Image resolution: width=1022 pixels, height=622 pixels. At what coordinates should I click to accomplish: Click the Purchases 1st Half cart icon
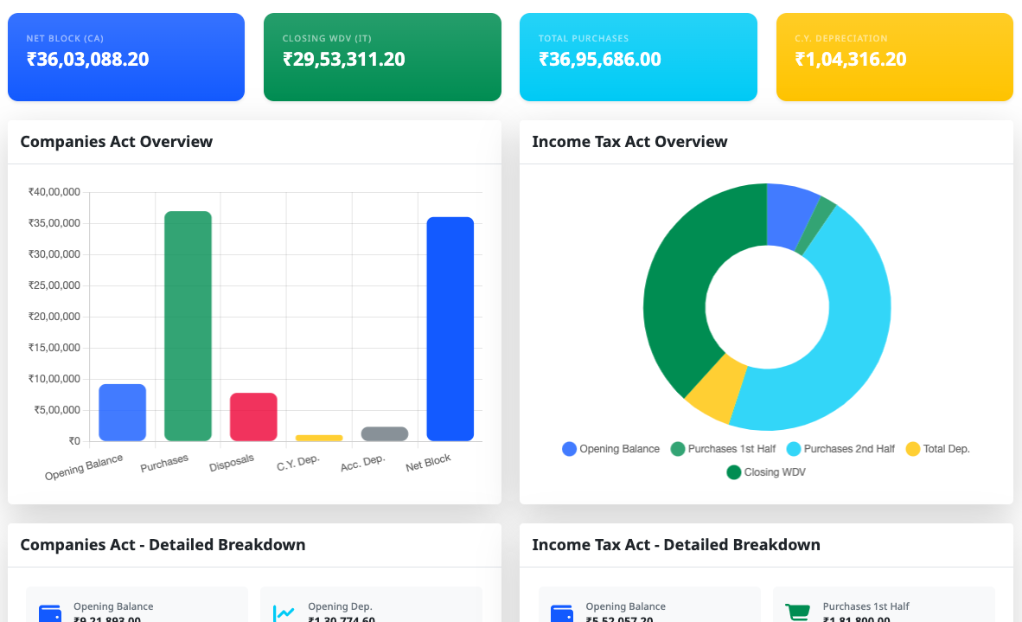797,612
